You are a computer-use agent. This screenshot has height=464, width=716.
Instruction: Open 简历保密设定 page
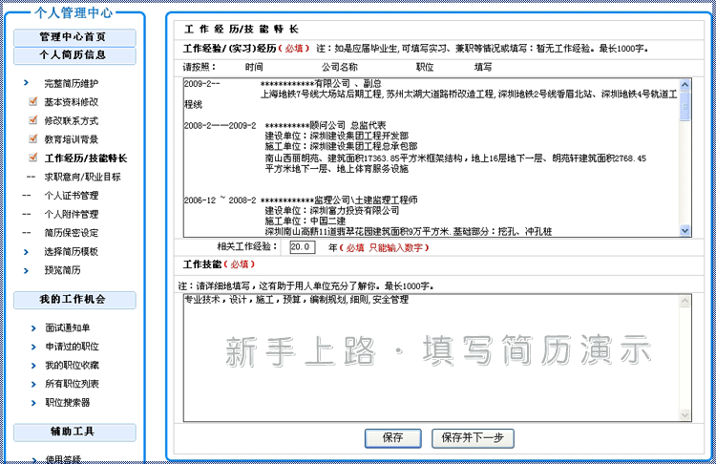72,233
